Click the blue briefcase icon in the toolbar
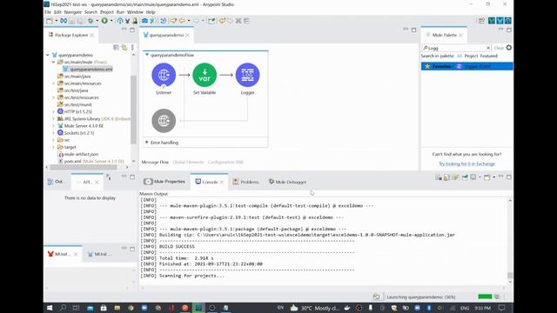 (x=144, y=21)
